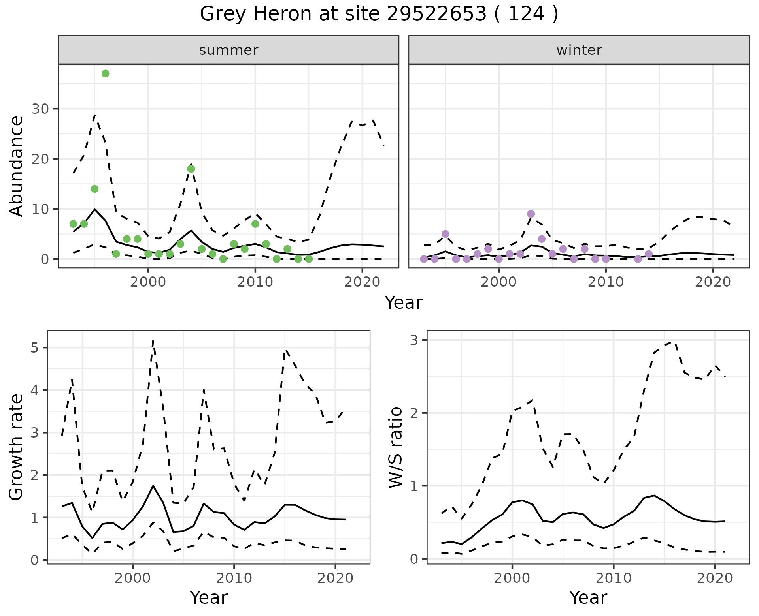
Task: Click the Year label under Growth rate plot
Action: tap(209, 598)
